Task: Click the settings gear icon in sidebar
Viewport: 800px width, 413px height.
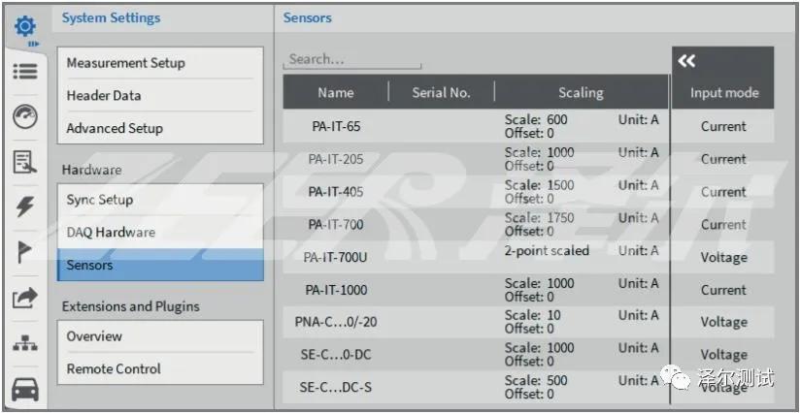Action: point(24,25)
